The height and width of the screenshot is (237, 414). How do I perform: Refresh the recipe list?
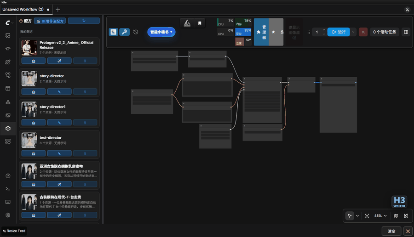[84, 21]
